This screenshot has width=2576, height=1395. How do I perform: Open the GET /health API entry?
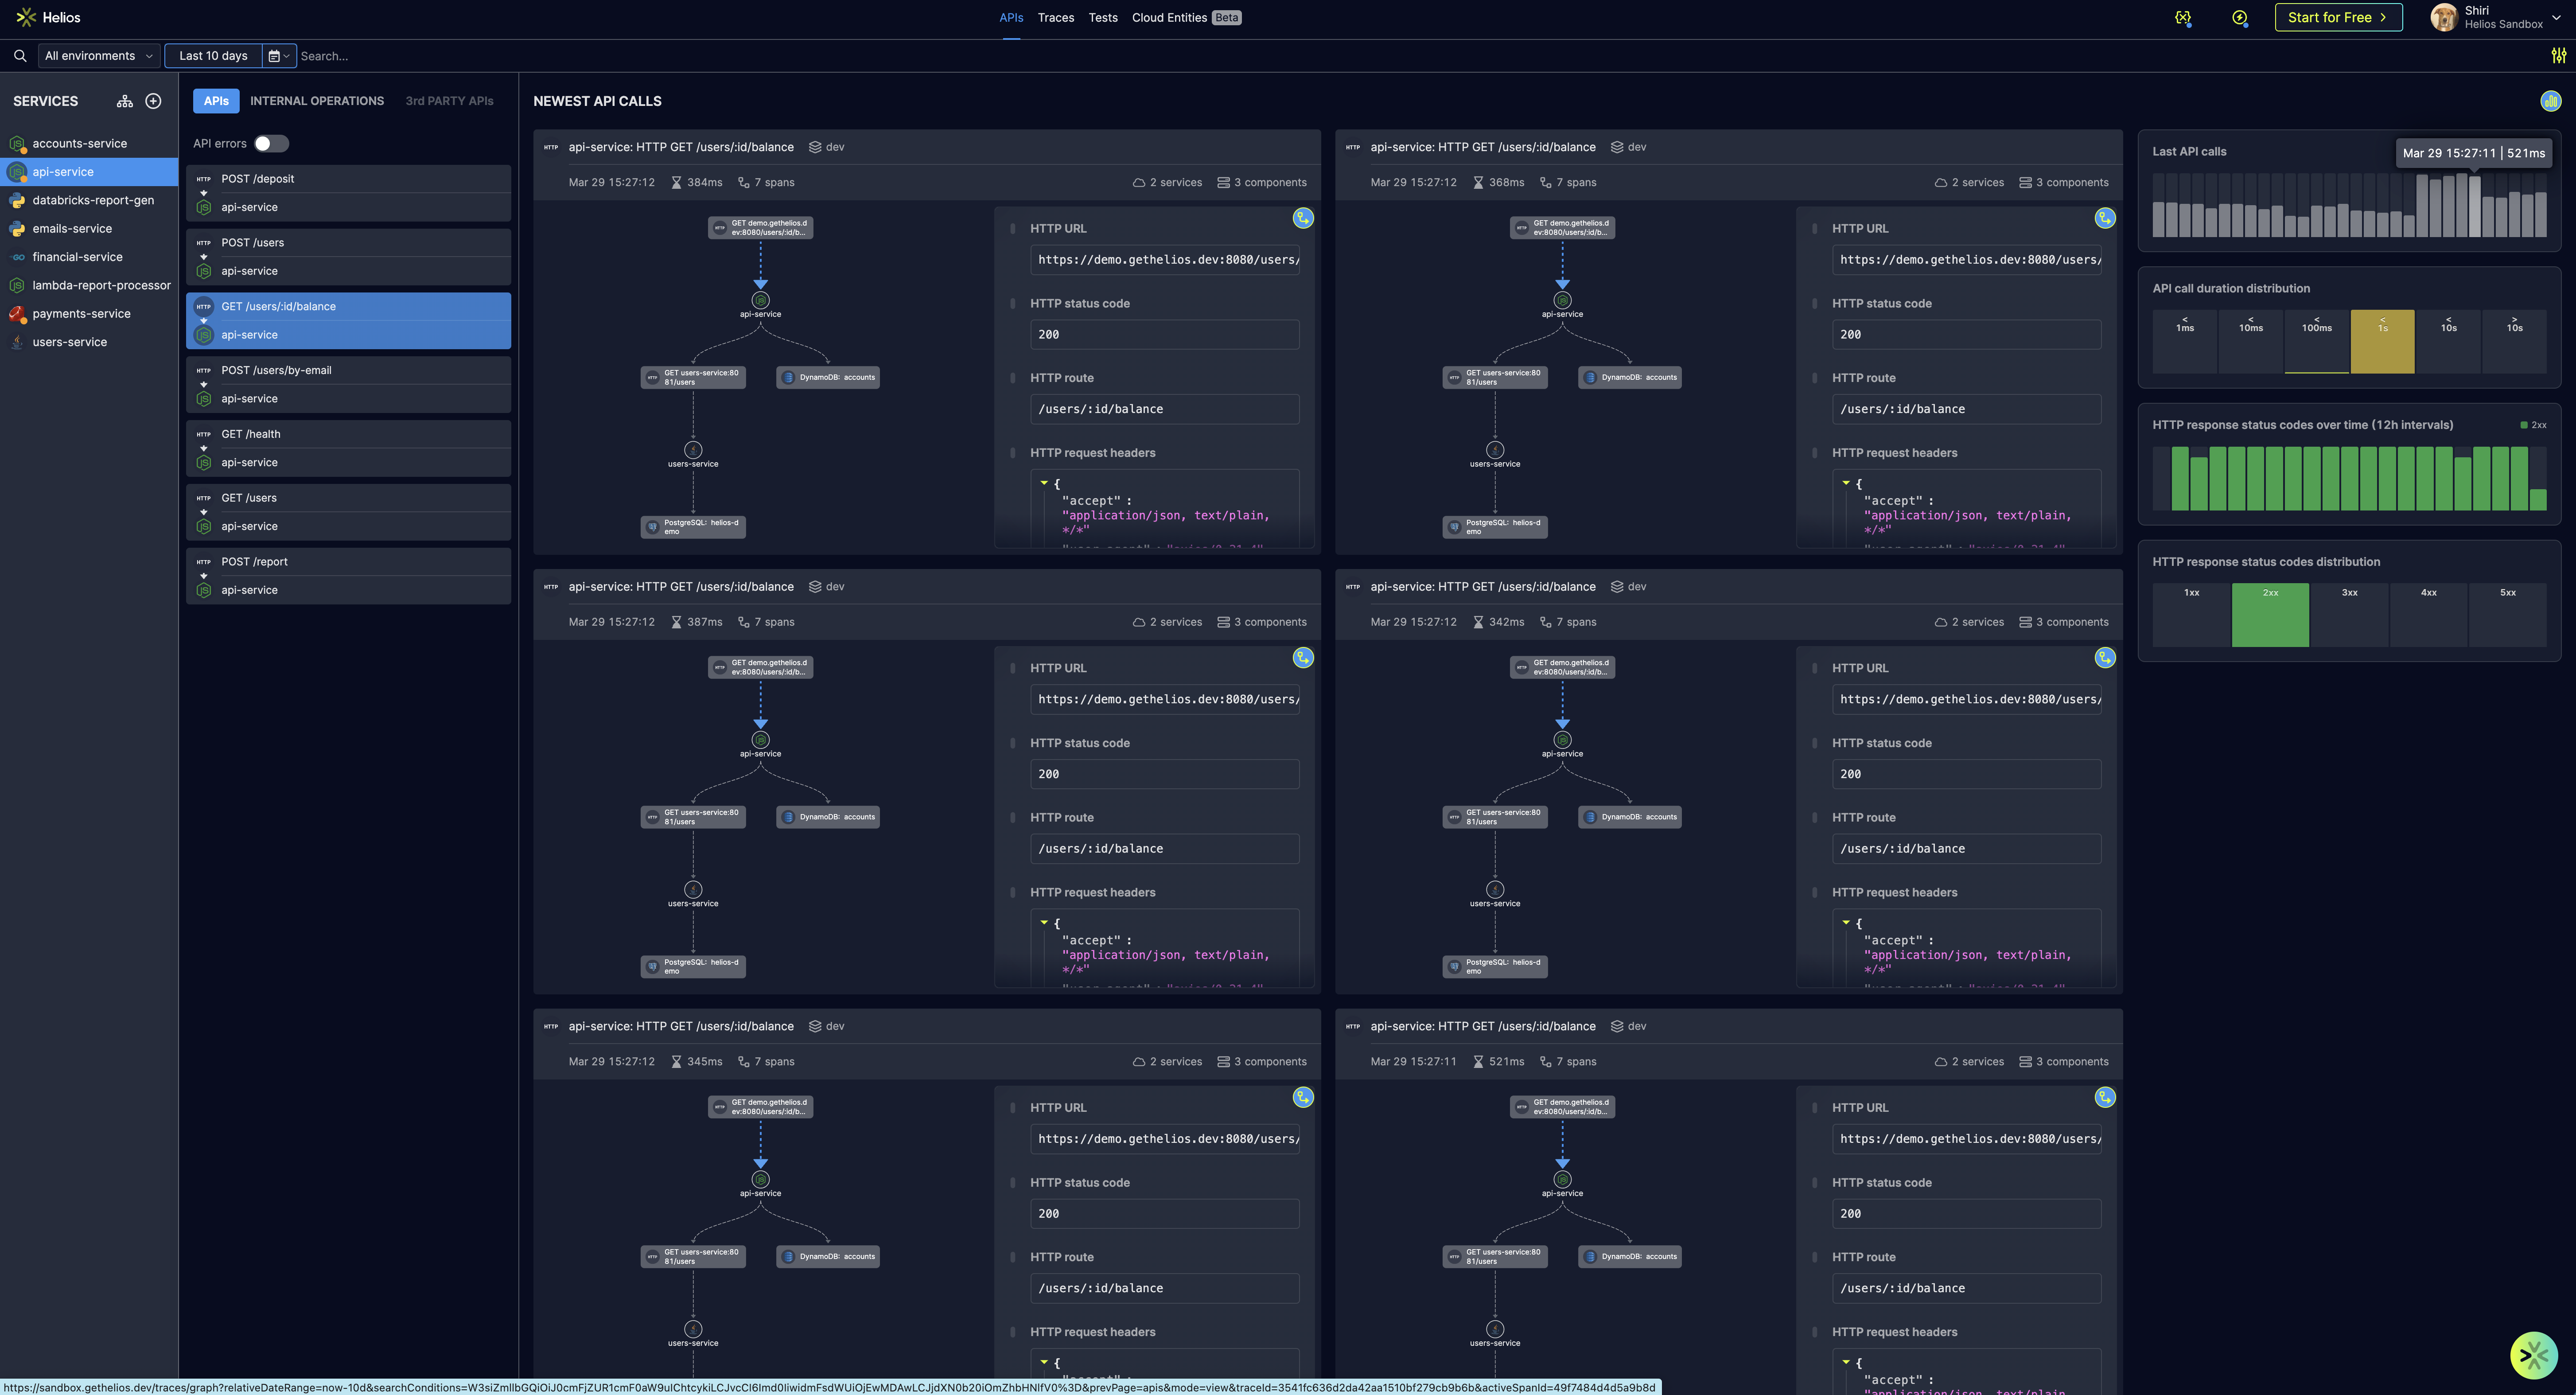348,448
